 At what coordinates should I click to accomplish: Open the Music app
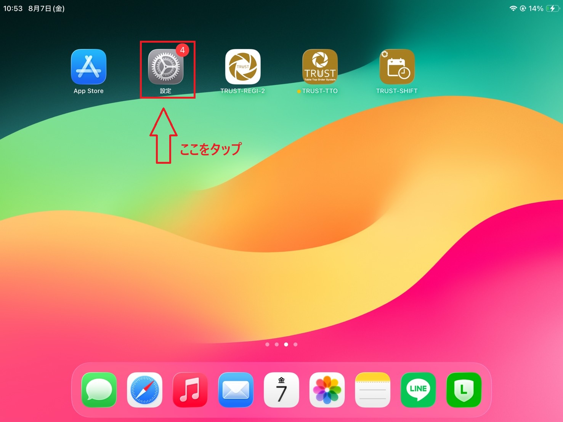pos(190,390)
